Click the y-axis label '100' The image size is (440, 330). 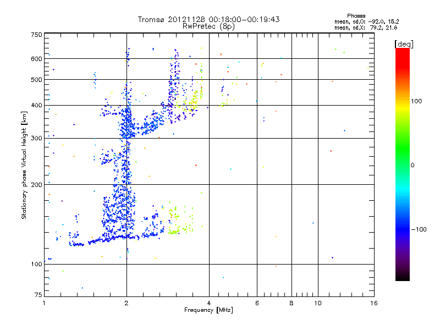(36, 265)
